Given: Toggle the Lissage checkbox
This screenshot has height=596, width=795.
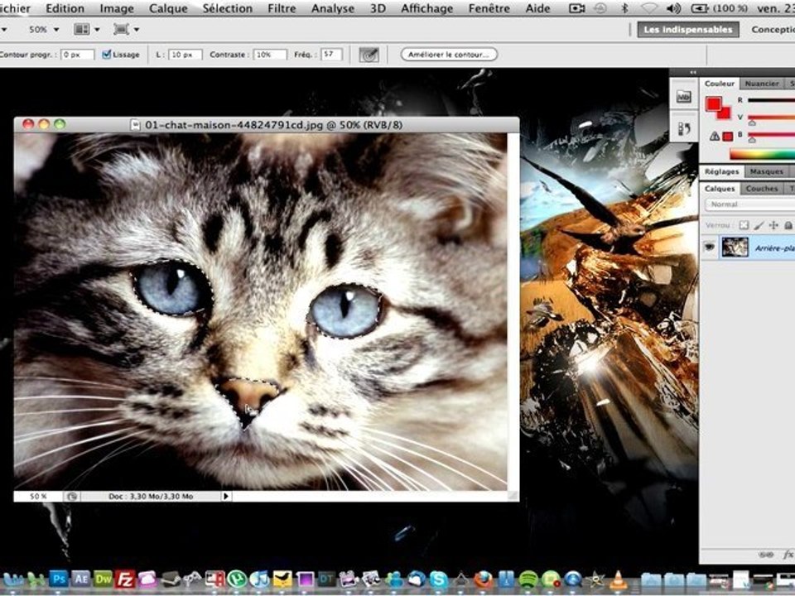Looking at the screenshot, I should coord(107,55).
